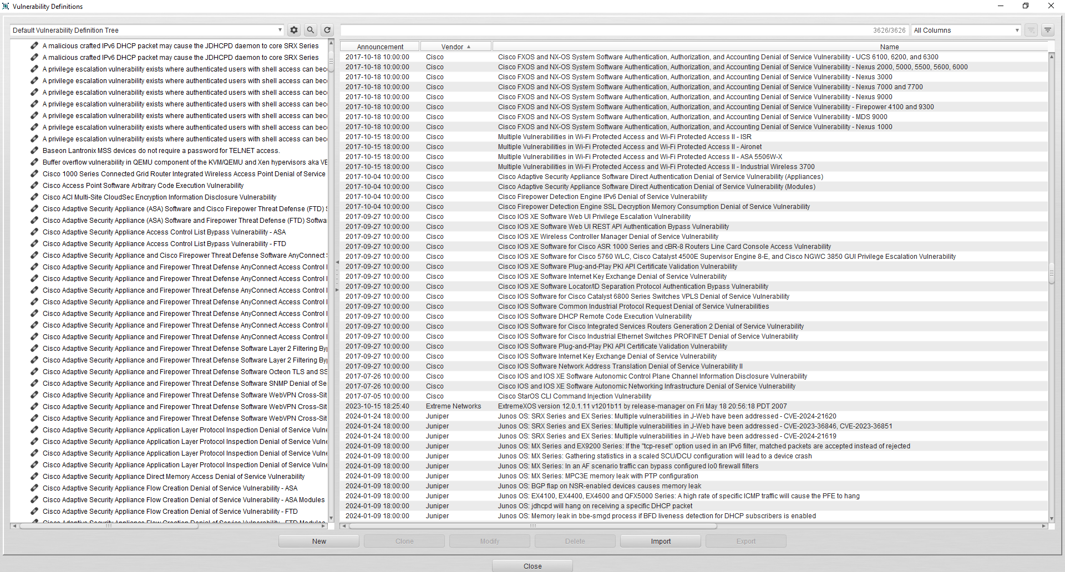The height and width of the screenshot is (572, 1065).
Task: Select row Junos OS: jdhcpd will hang
Action: [x=694, y=506]
